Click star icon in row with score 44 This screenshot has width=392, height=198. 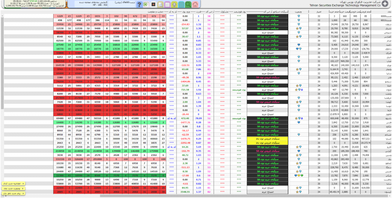point(296,118)
